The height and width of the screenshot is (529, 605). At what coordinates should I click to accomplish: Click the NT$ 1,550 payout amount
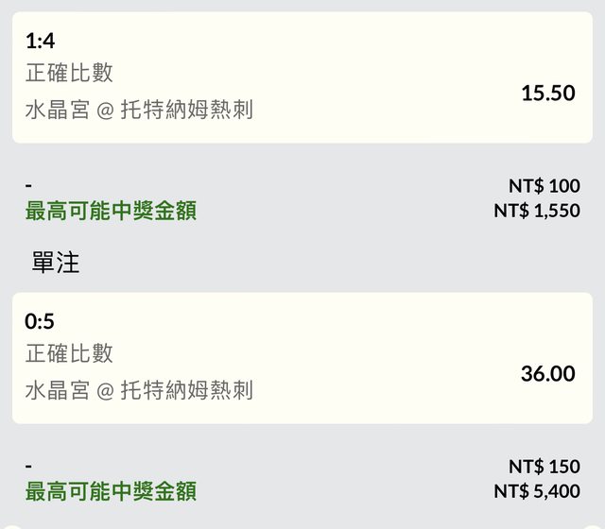[x=537, y=211]
